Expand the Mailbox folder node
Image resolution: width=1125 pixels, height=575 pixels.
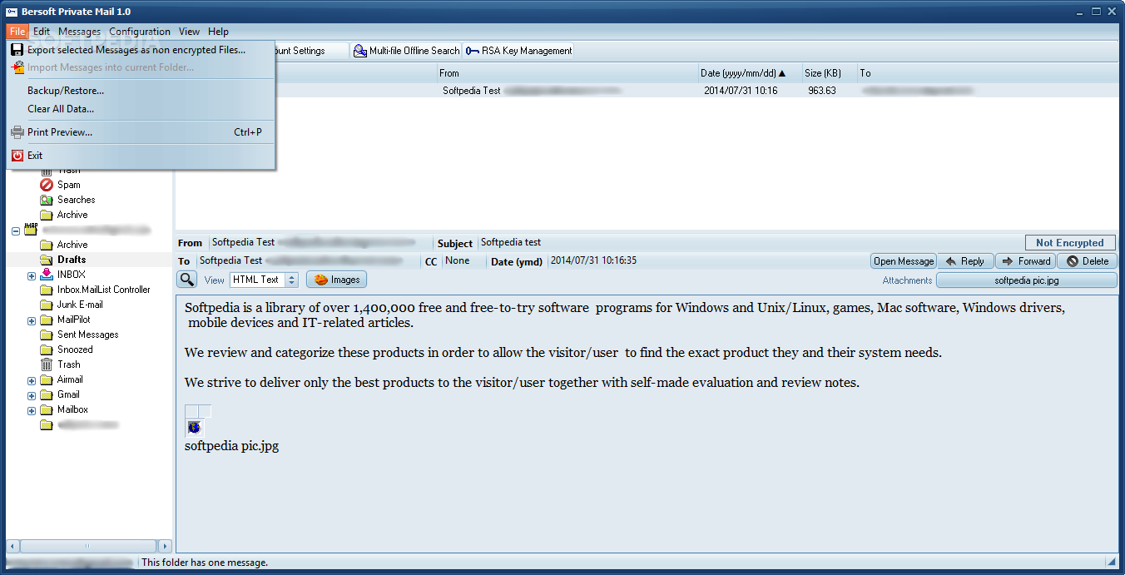click(32, 410)
